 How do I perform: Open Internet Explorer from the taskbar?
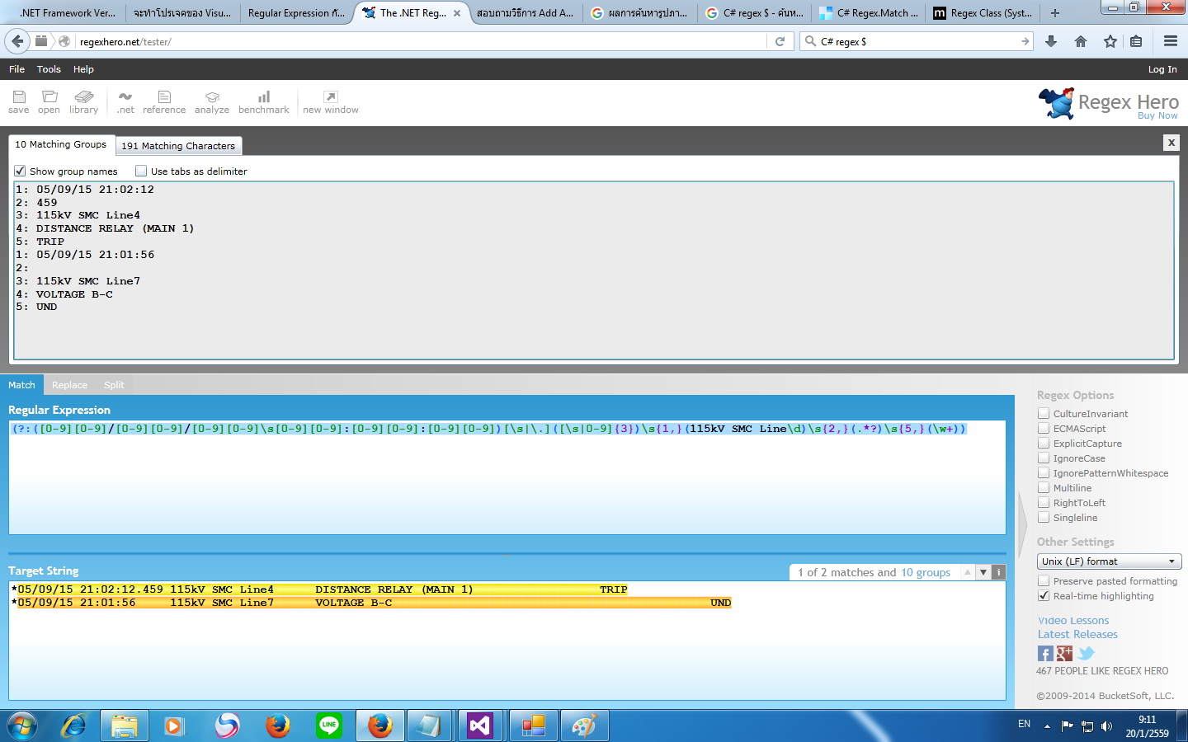click(74, 726)
